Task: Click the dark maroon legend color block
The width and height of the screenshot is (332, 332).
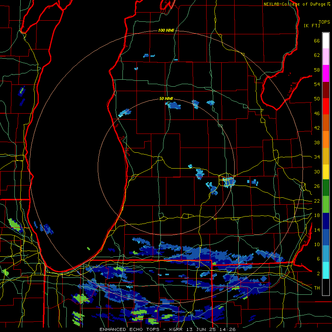Action: tap(326, 90)
